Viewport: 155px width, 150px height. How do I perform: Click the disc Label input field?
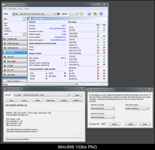16,34
